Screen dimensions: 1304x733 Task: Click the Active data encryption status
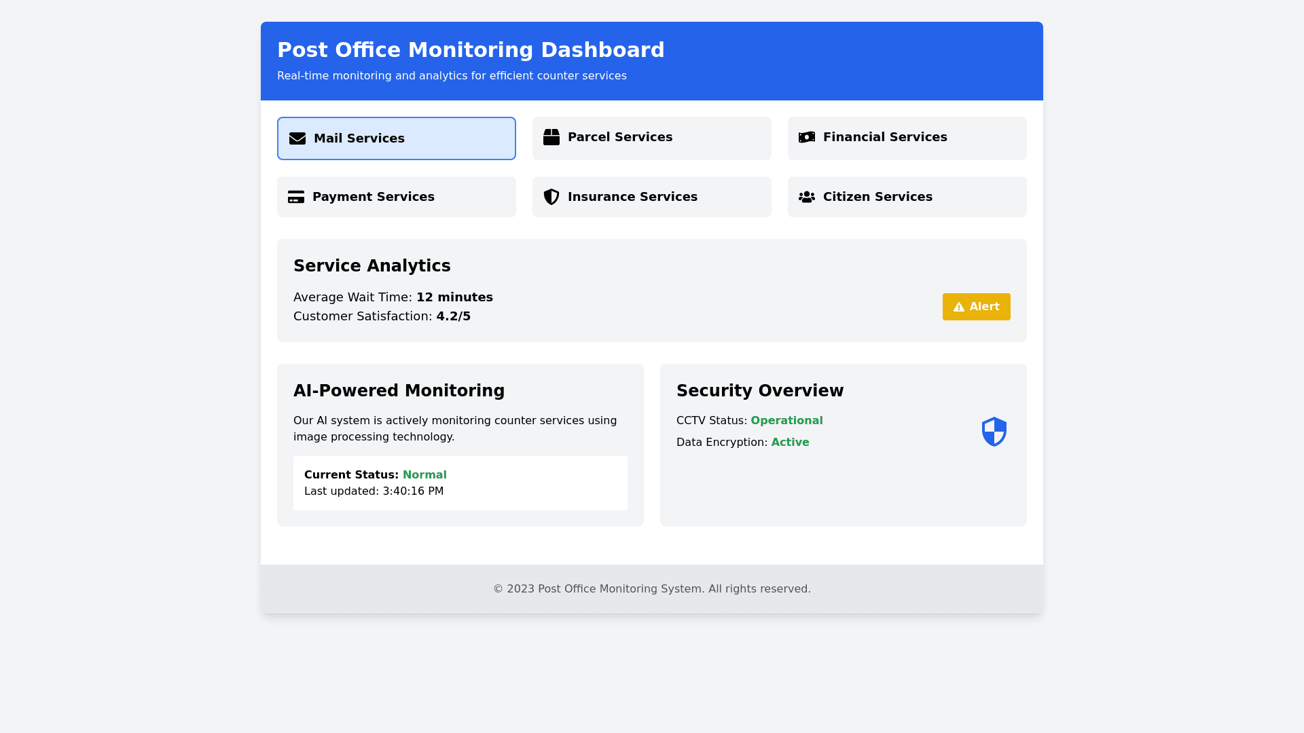(790, 443)
